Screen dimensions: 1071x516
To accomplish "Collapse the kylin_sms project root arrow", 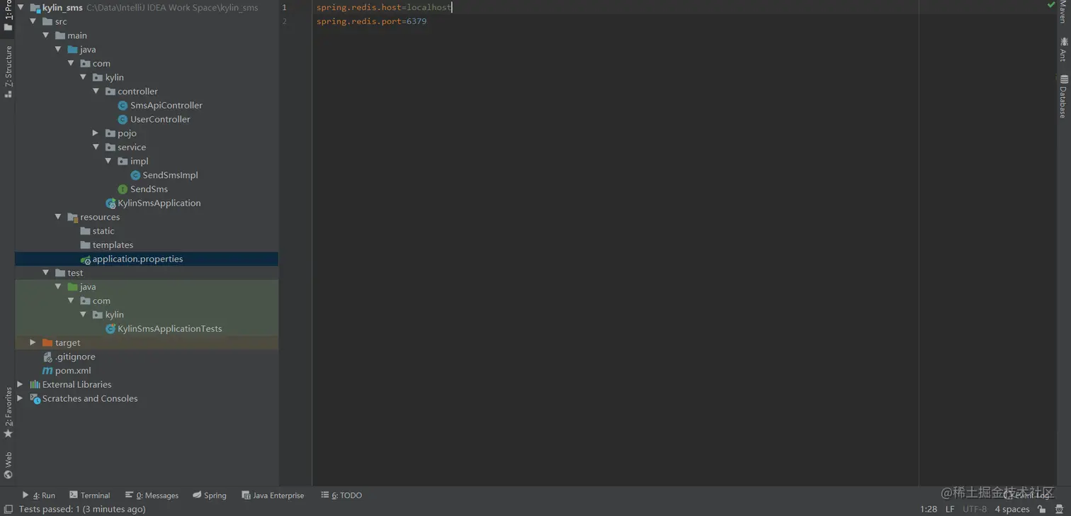I will click(20, 8).
